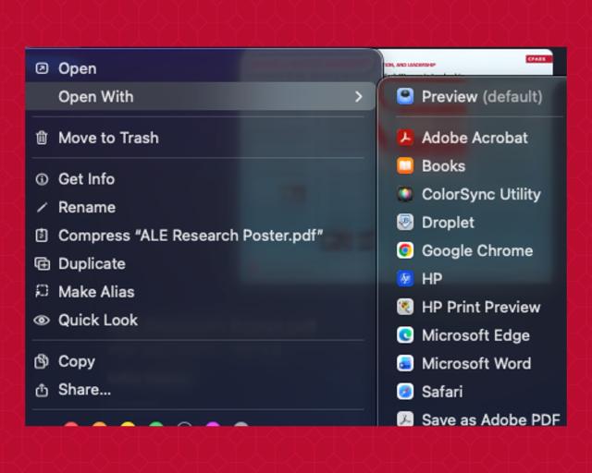Click the Adobe Acrobat icon
Viewport: 592px width, 473px height.
[405, 138]
